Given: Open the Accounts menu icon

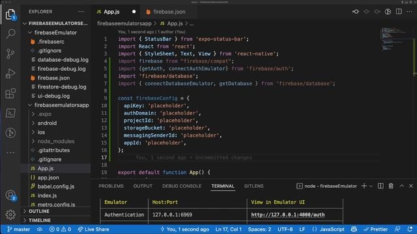Looking at the screenshot, I should pyautogui.click(x=10, y=195).
